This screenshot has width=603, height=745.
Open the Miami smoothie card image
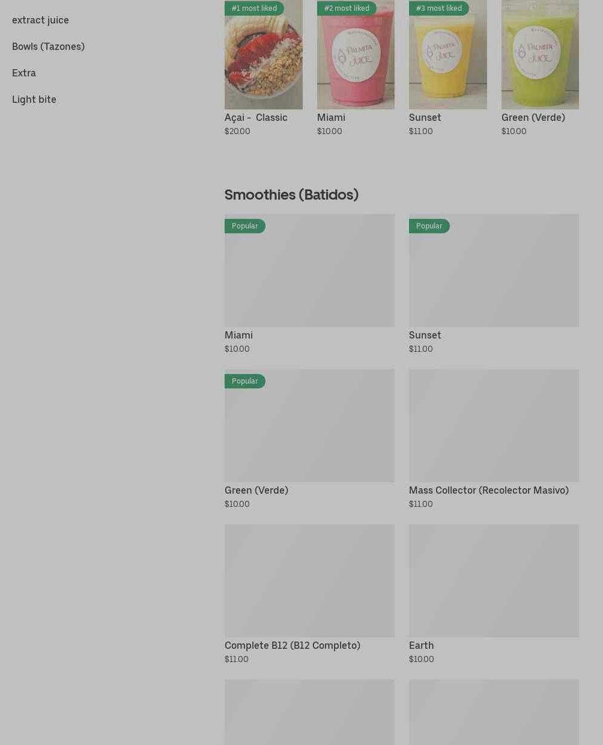click(309, 271)
